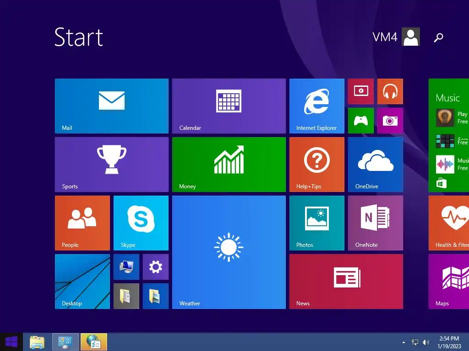Open File Explorer from the taskbar

pos(37,342)
